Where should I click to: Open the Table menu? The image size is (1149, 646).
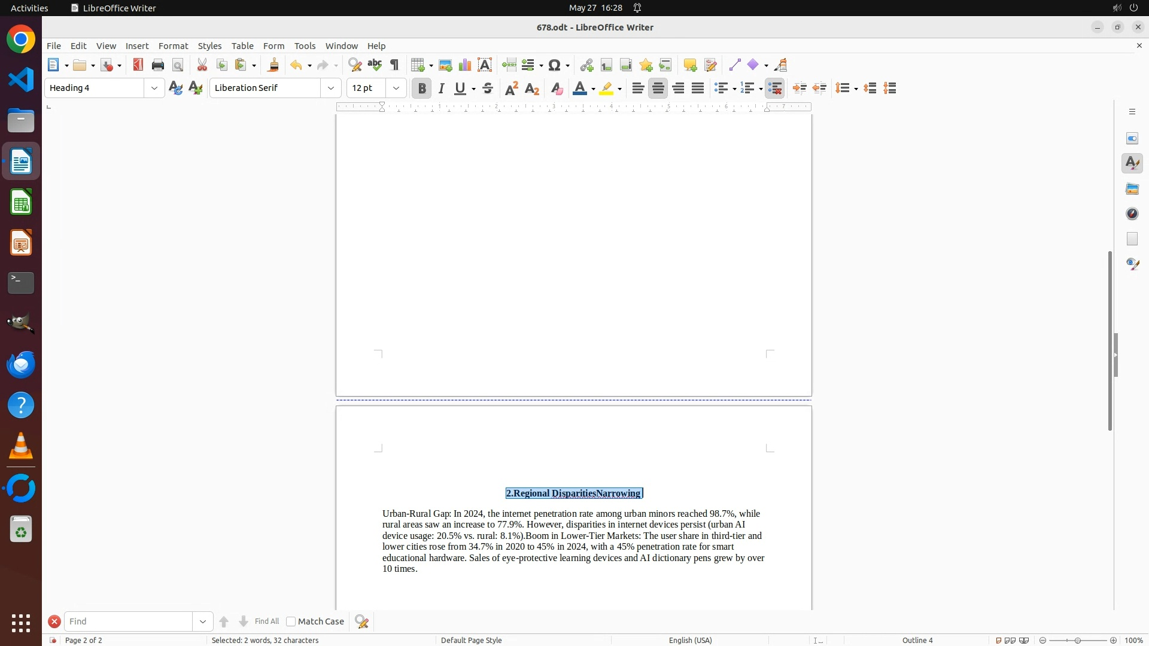[x=242, y=46]
